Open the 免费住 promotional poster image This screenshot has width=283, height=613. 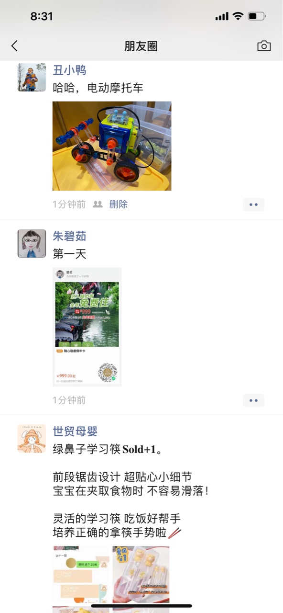(x=87, y=327)
